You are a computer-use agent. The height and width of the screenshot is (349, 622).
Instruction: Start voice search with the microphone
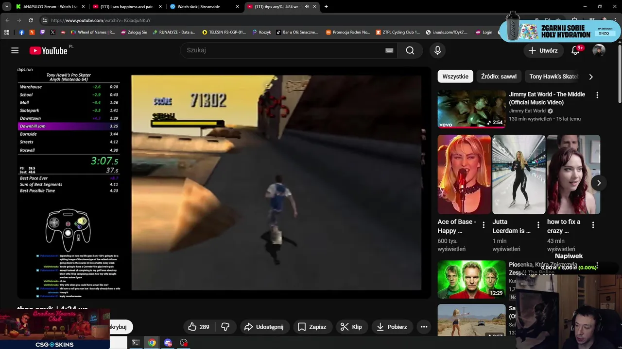click(437, 50)
